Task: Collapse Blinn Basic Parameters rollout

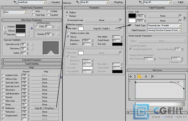Action: tap(32, 20)
